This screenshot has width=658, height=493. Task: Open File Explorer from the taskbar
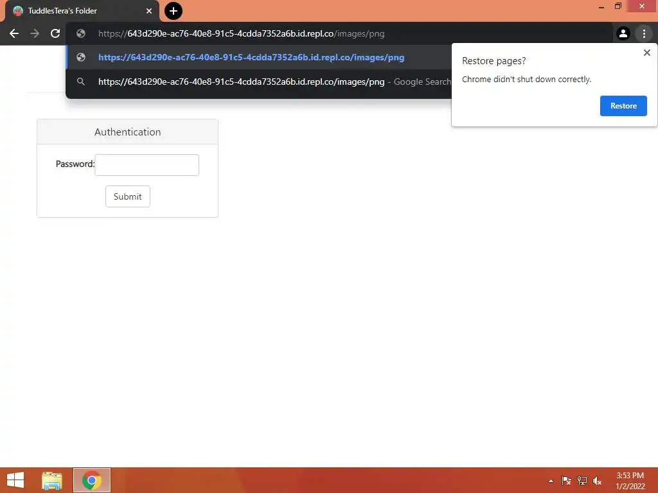click(52, 480)
